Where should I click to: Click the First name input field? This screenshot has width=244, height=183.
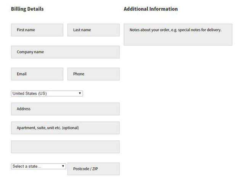tap(37, 30)
